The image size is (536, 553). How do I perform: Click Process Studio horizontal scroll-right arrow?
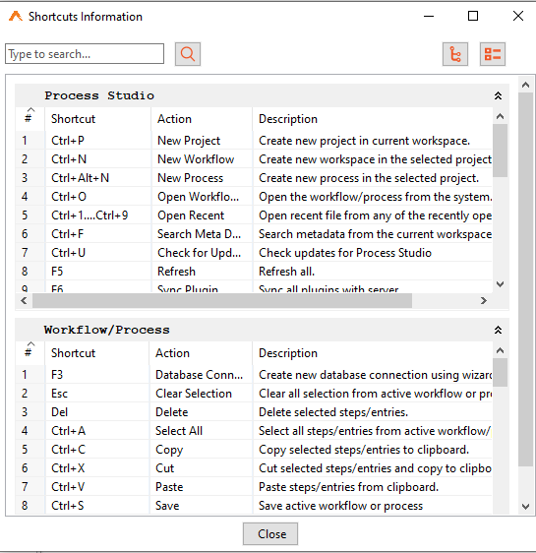(x=484, y=300)
